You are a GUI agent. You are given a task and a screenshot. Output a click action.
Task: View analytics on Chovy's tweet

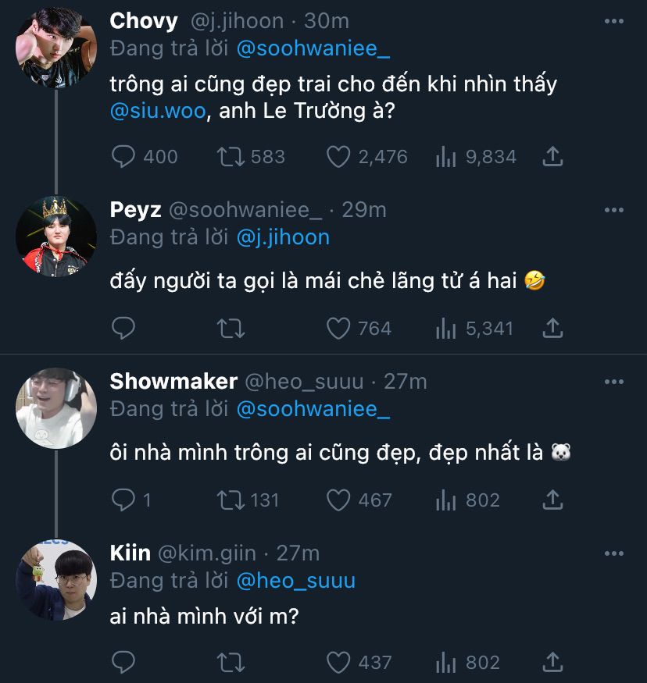[445, 157]
